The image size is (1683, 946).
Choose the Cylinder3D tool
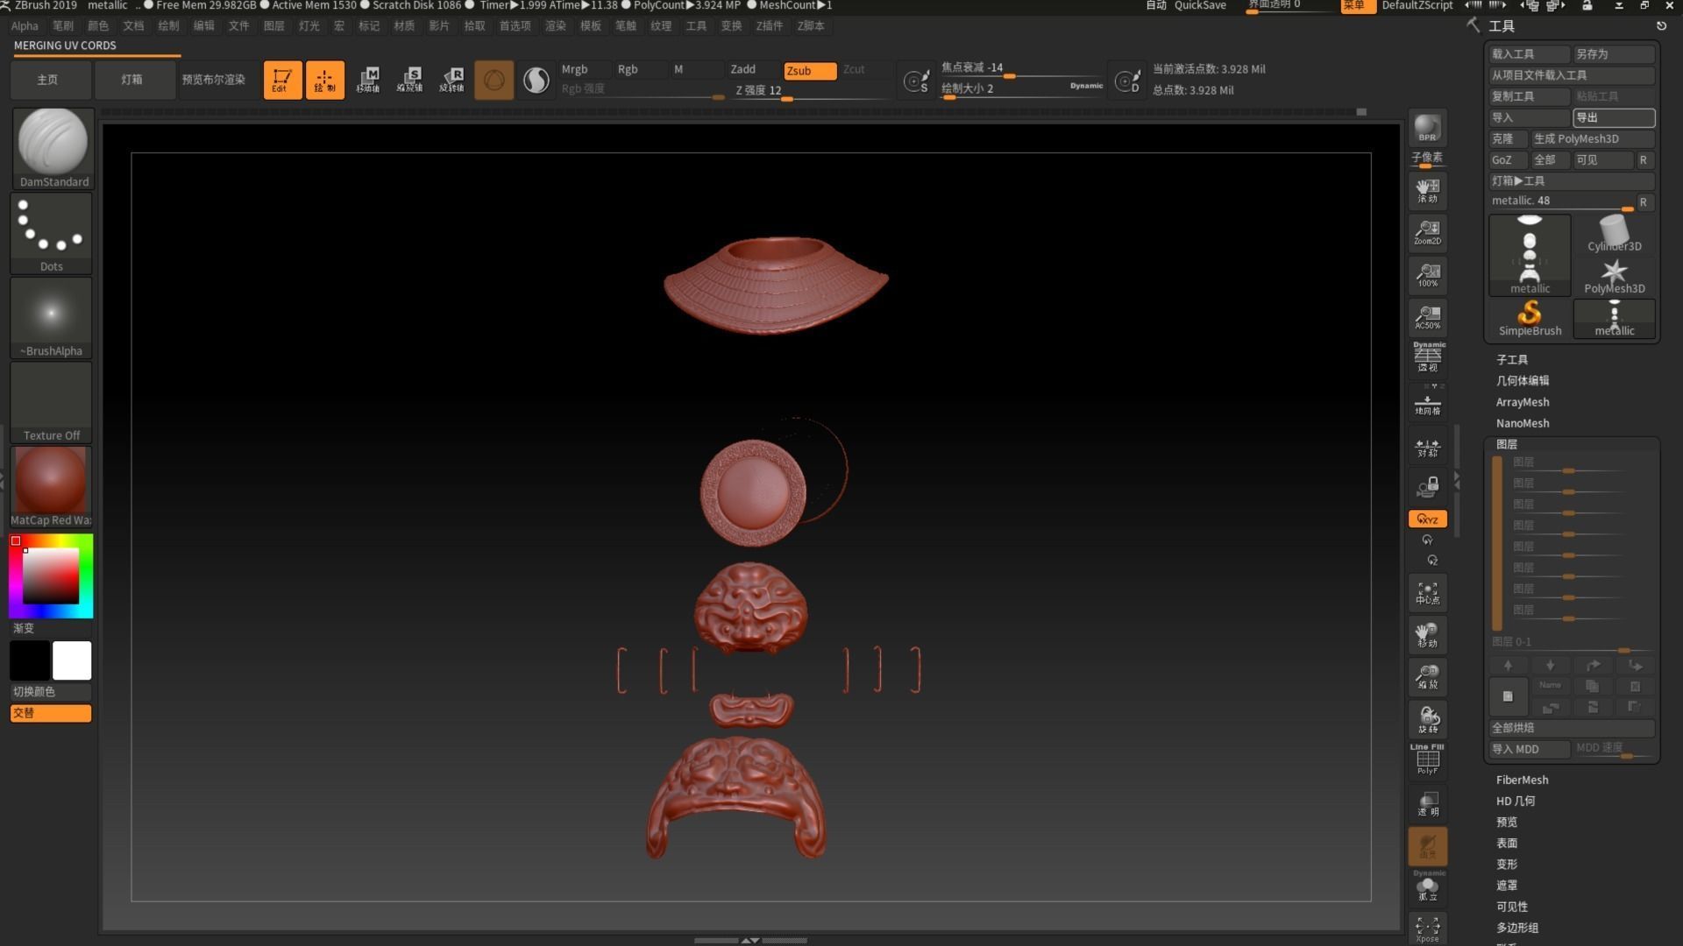click(x=1614, y=235)
